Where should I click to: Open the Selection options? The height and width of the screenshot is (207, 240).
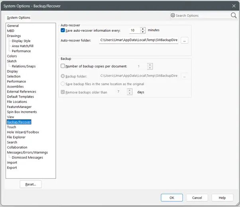tap(14, 76)
